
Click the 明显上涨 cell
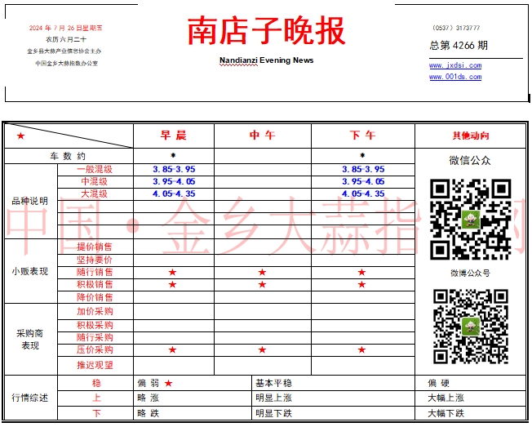pyautogui.click(x=273, y=398)
